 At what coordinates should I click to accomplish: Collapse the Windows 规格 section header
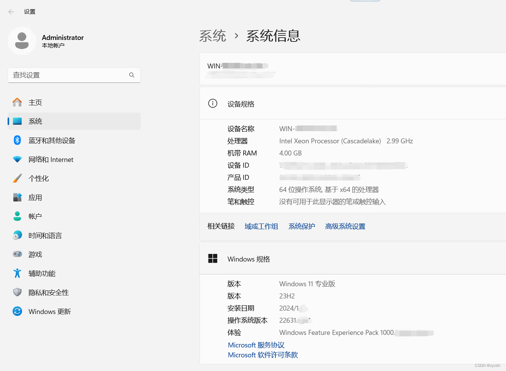[x=353, y=258]
